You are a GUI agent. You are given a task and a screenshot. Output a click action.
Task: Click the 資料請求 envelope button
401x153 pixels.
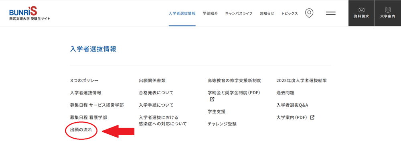[361, 13]
